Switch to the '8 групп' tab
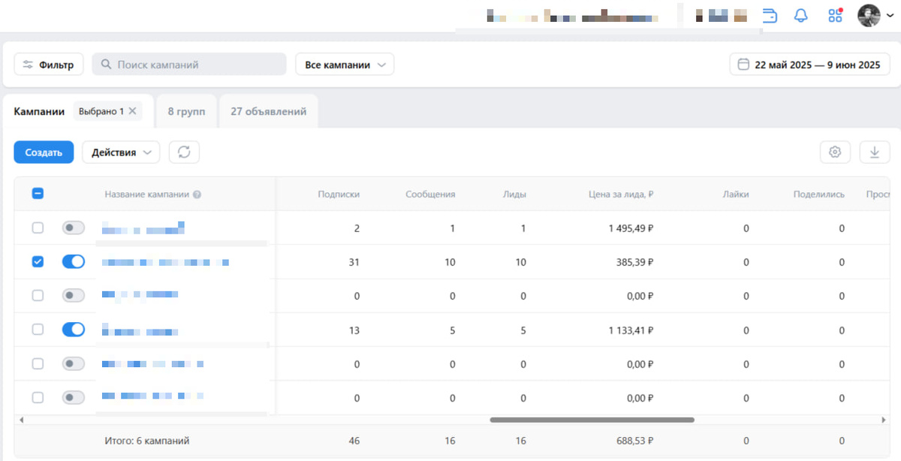Image resolution: width=901 pixels, height=461 pixels. (186, 111)
